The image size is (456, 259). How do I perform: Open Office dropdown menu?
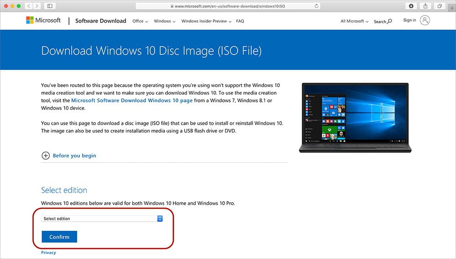140,21
